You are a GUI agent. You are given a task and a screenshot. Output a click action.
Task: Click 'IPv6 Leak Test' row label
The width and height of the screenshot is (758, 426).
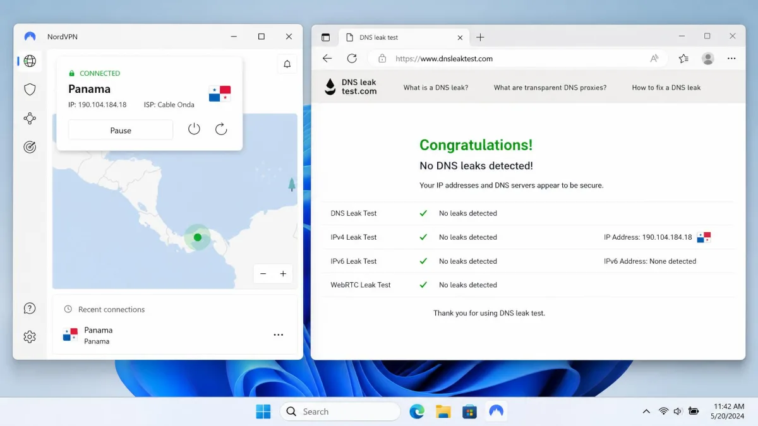coord(354,261)
